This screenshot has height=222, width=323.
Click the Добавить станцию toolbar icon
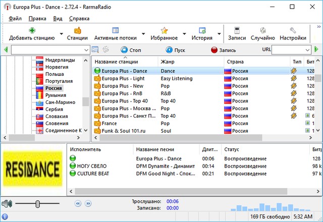(32, 30)
